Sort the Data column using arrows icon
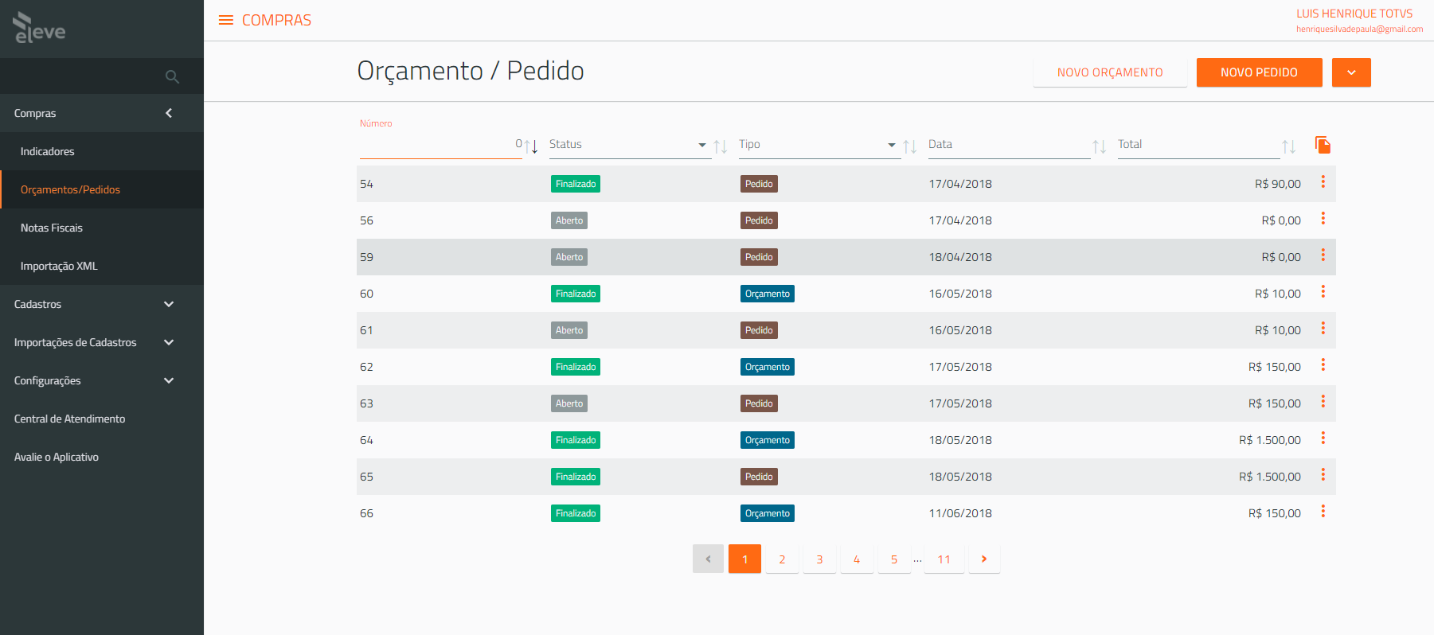This screenshot has height=635, width=1434. [x=1099, y=146]
